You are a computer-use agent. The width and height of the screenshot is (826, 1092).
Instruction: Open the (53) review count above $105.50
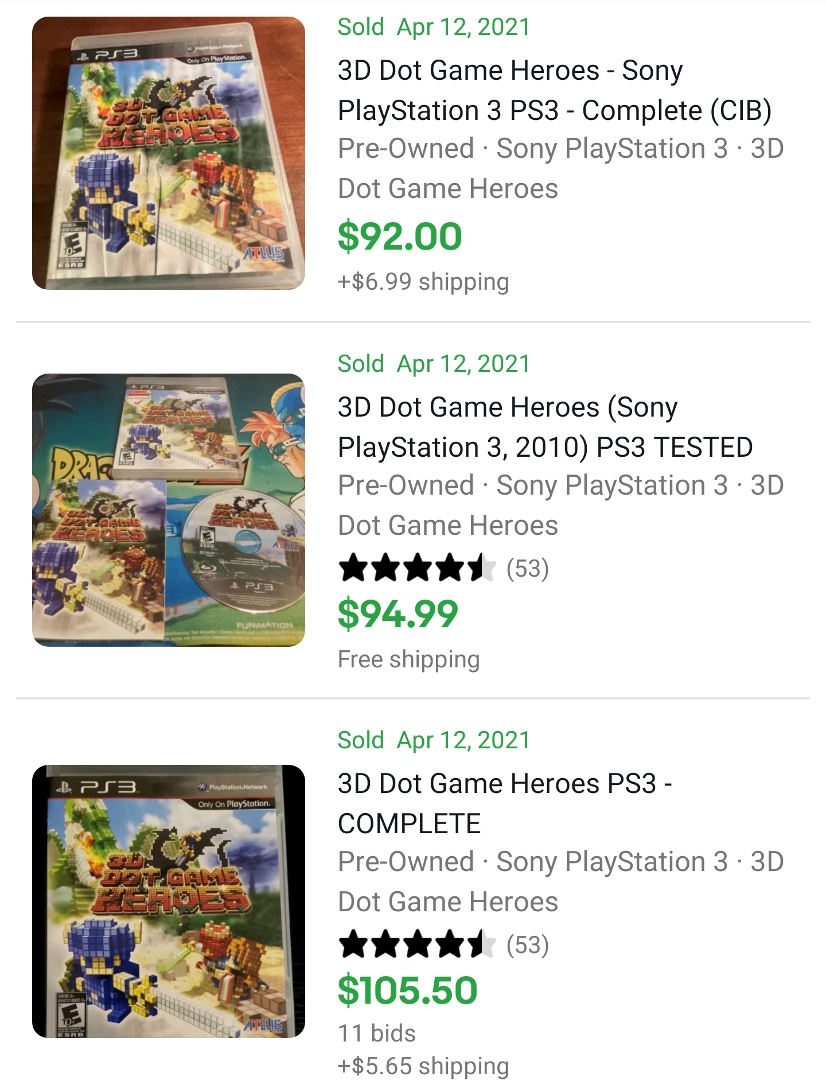click(528, 945)
